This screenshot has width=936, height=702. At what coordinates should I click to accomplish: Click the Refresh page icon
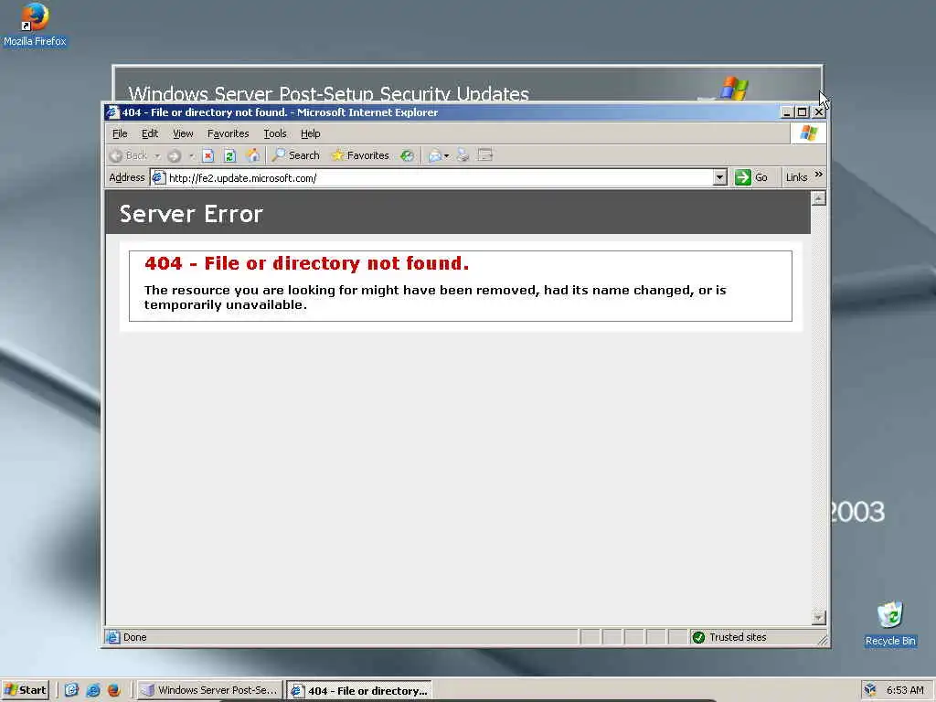point(229,155)
